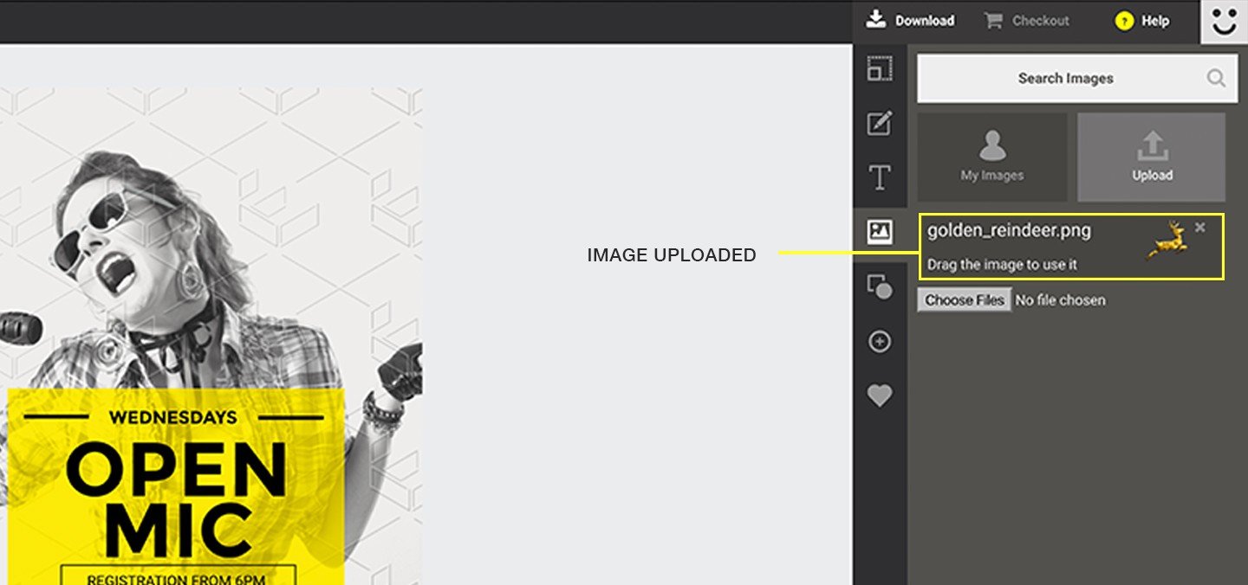This screenshot has height=585, width=1248.
Task: Focus the Search Images field
Action: (1057, 79)
